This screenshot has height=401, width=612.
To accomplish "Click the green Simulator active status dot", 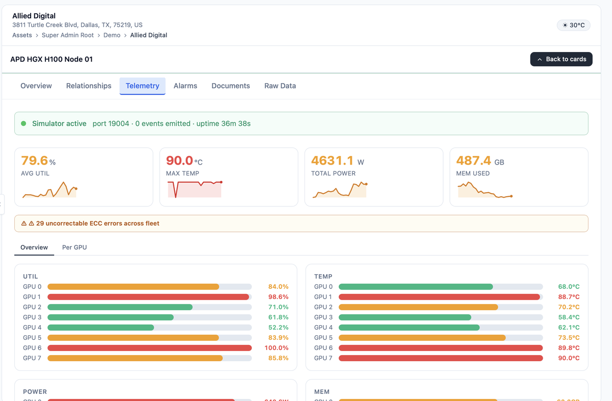I will point(23,123).
